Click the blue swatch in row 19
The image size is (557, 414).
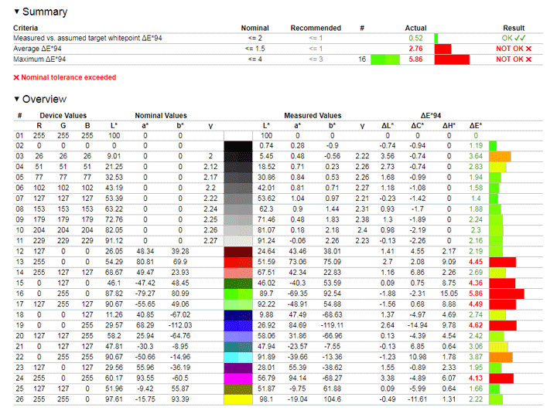click(x=238, y=325)
